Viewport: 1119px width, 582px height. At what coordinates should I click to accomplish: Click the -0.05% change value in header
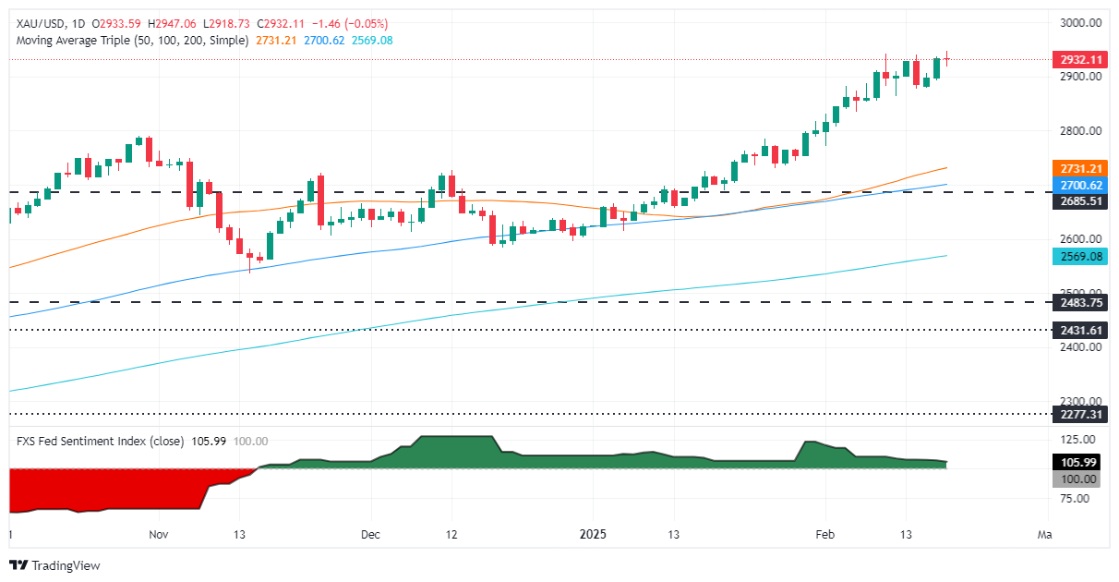click(x=367, y=23)
